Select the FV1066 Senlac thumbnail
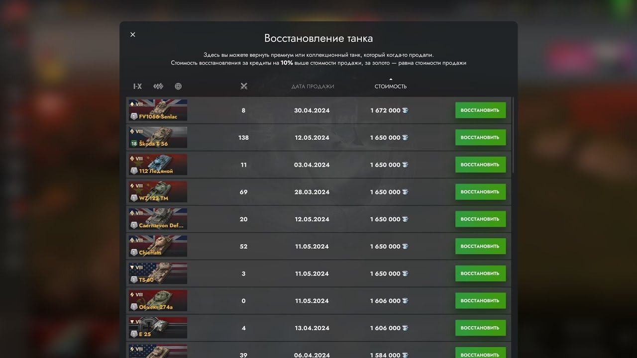 (158, 110)
